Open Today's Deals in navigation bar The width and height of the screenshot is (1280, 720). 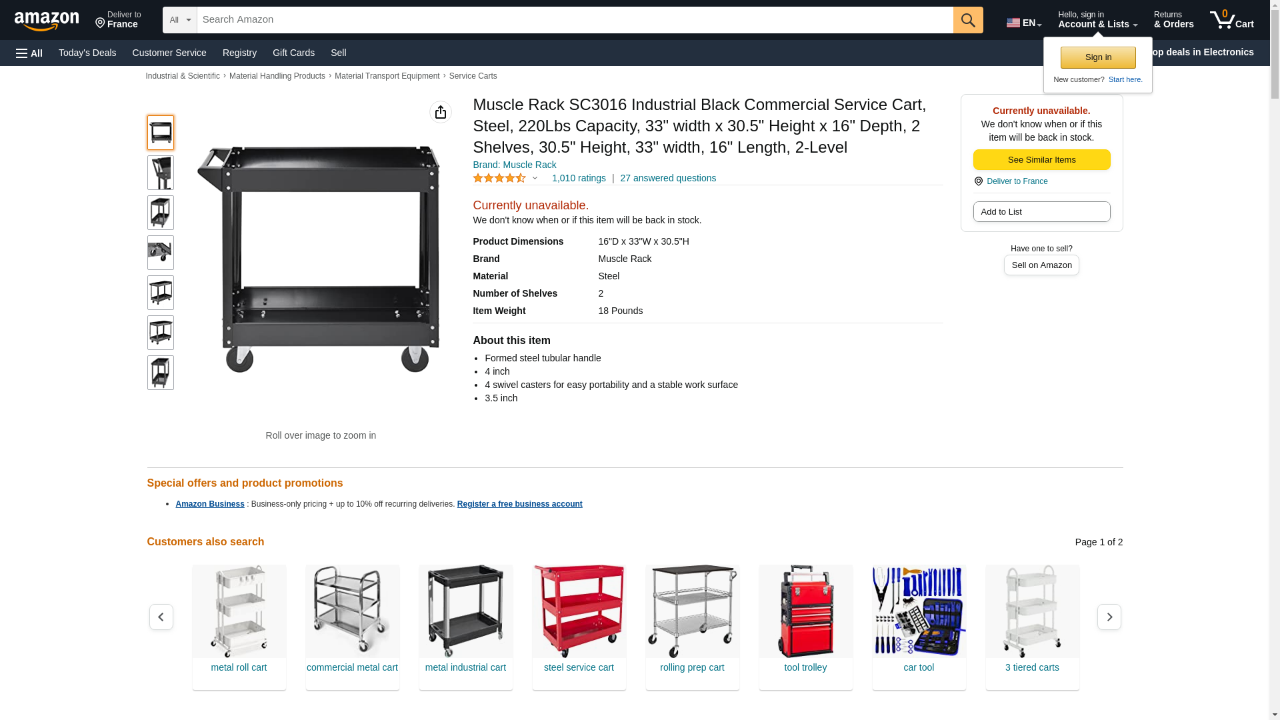click(87, 53)
